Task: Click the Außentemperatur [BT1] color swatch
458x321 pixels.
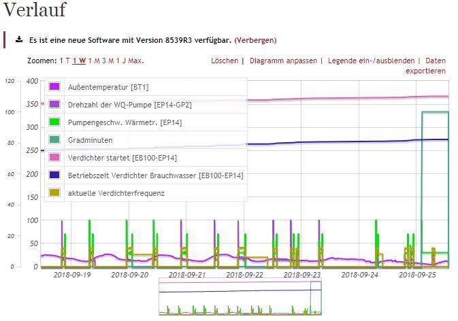Action: tap(54, 86)
